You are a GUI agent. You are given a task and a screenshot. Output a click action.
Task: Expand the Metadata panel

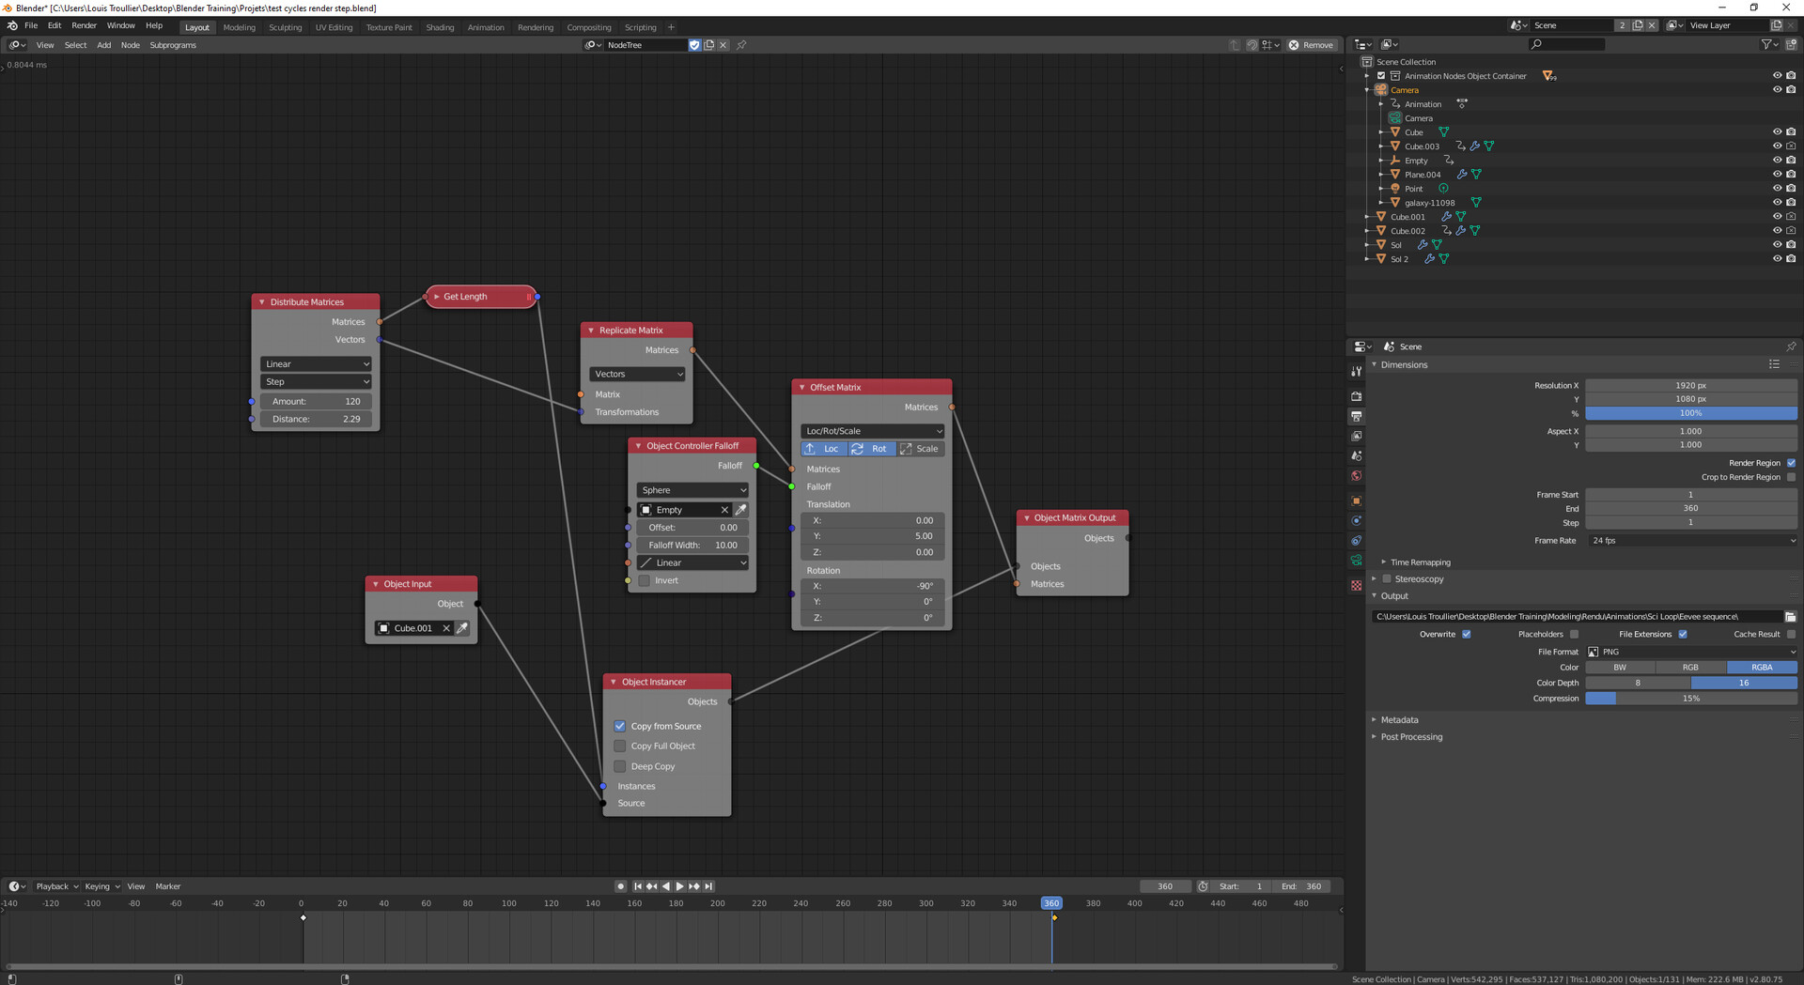(x=1399, y=720)
